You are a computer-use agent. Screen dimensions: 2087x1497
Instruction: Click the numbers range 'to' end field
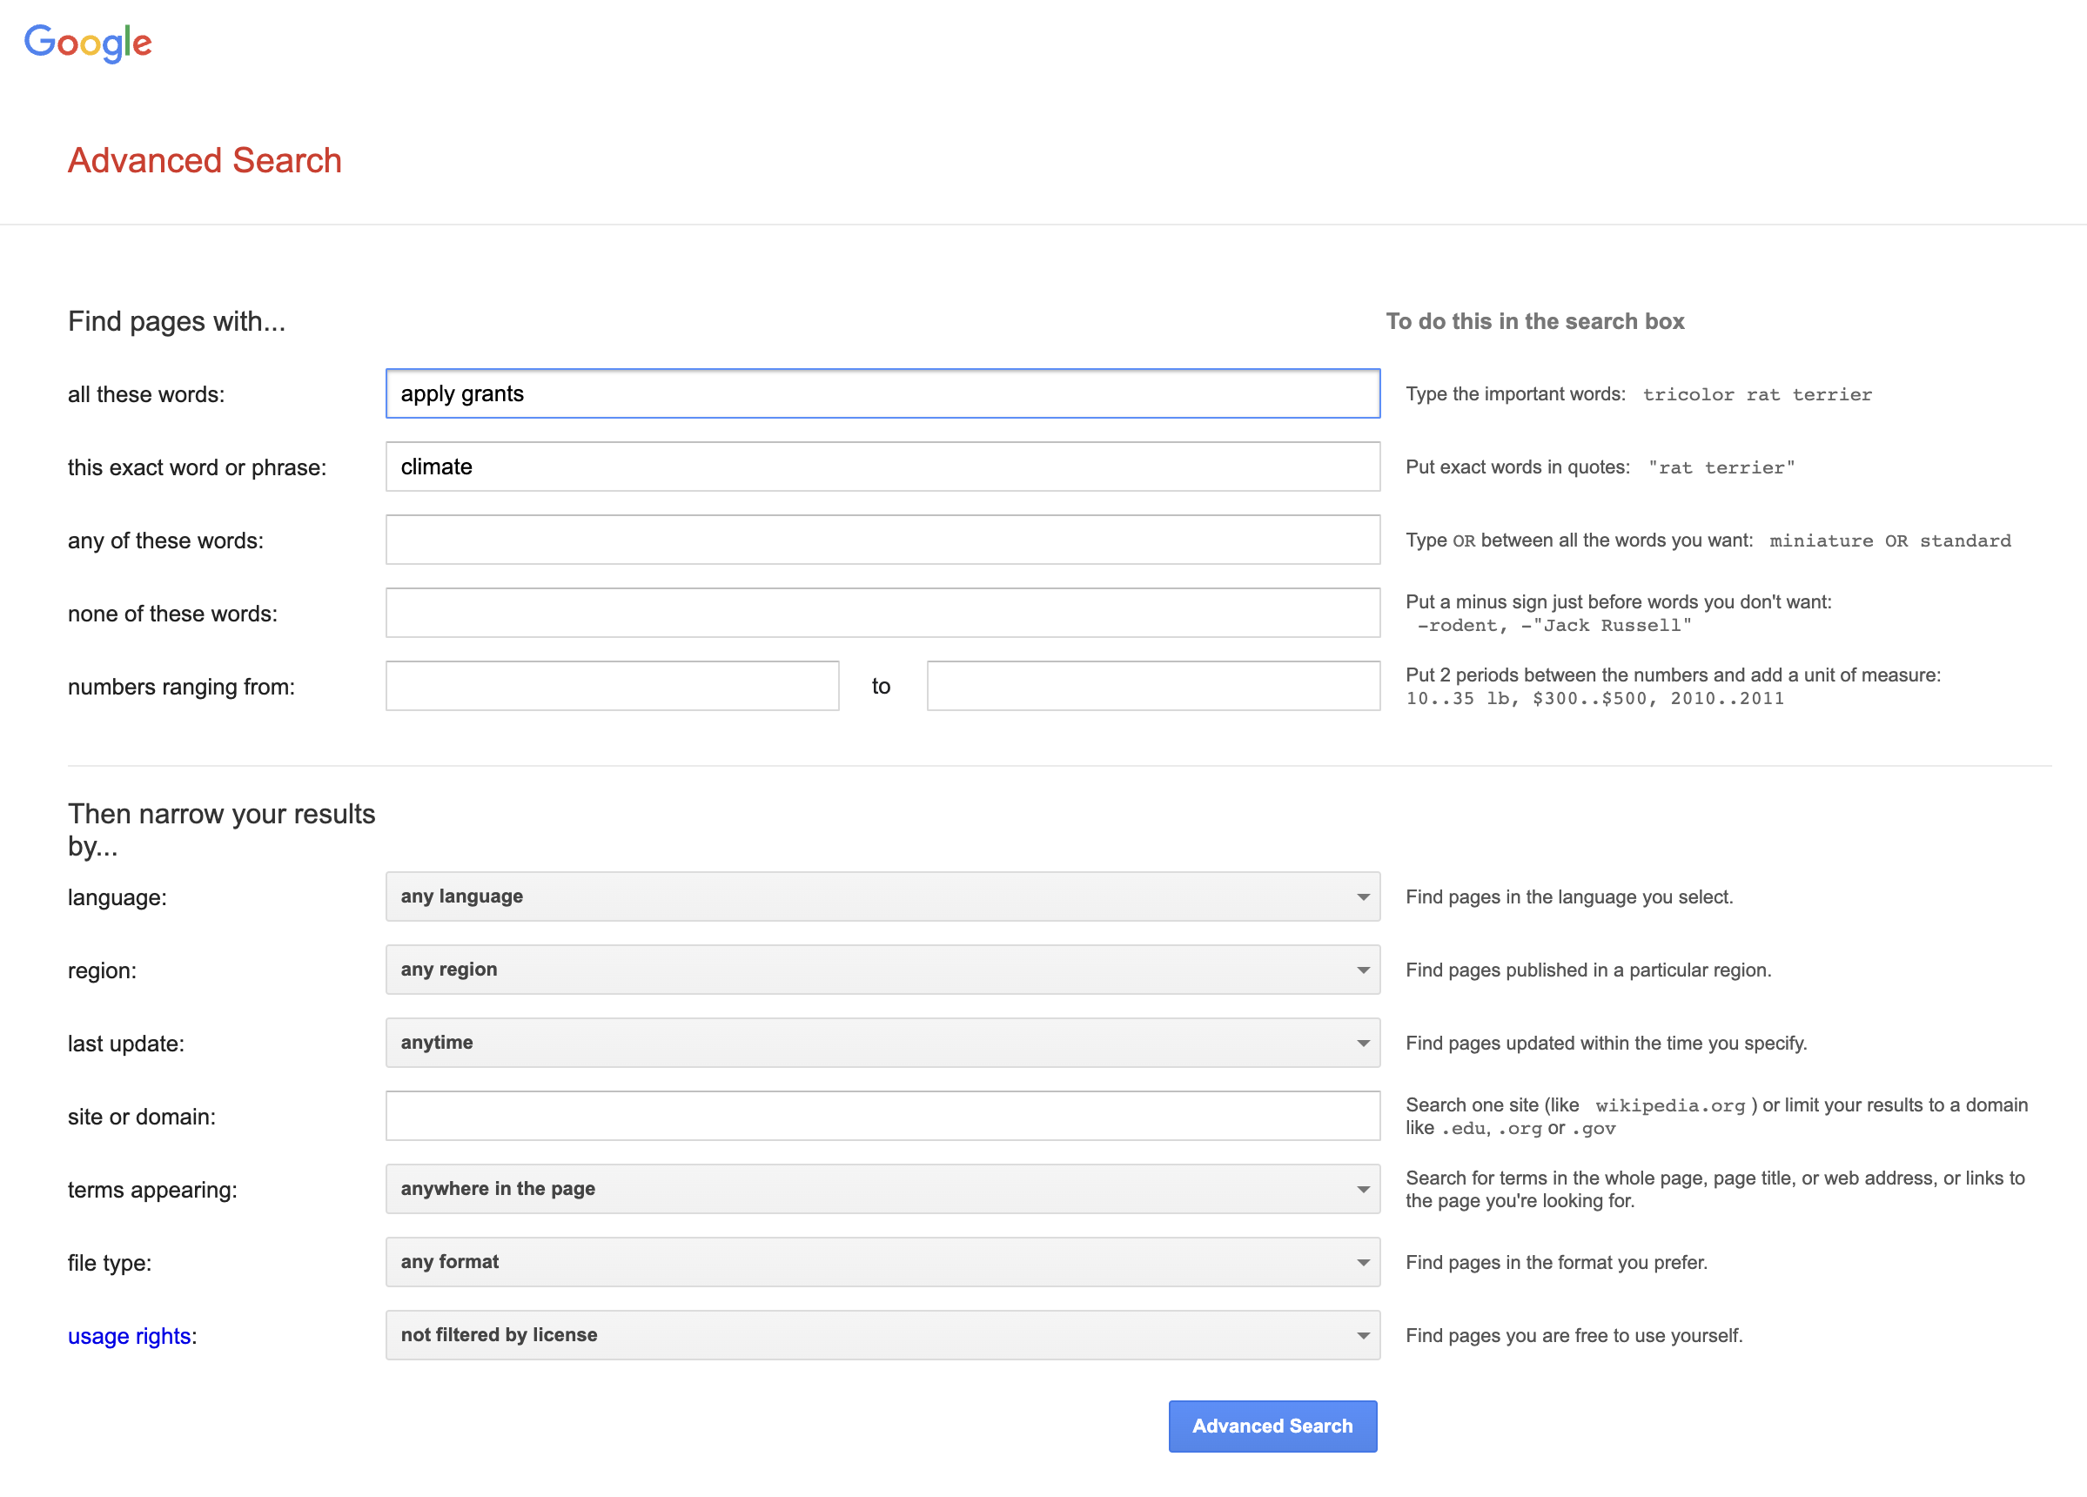(1152, 687)
